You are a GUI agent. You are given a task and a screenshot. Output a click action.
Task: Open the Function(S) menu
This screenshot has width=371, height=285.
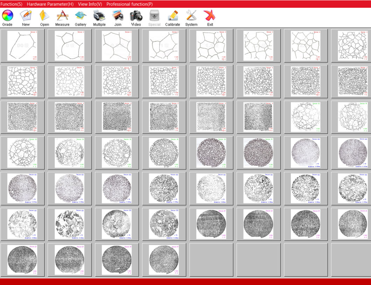[x=11, y=4]
